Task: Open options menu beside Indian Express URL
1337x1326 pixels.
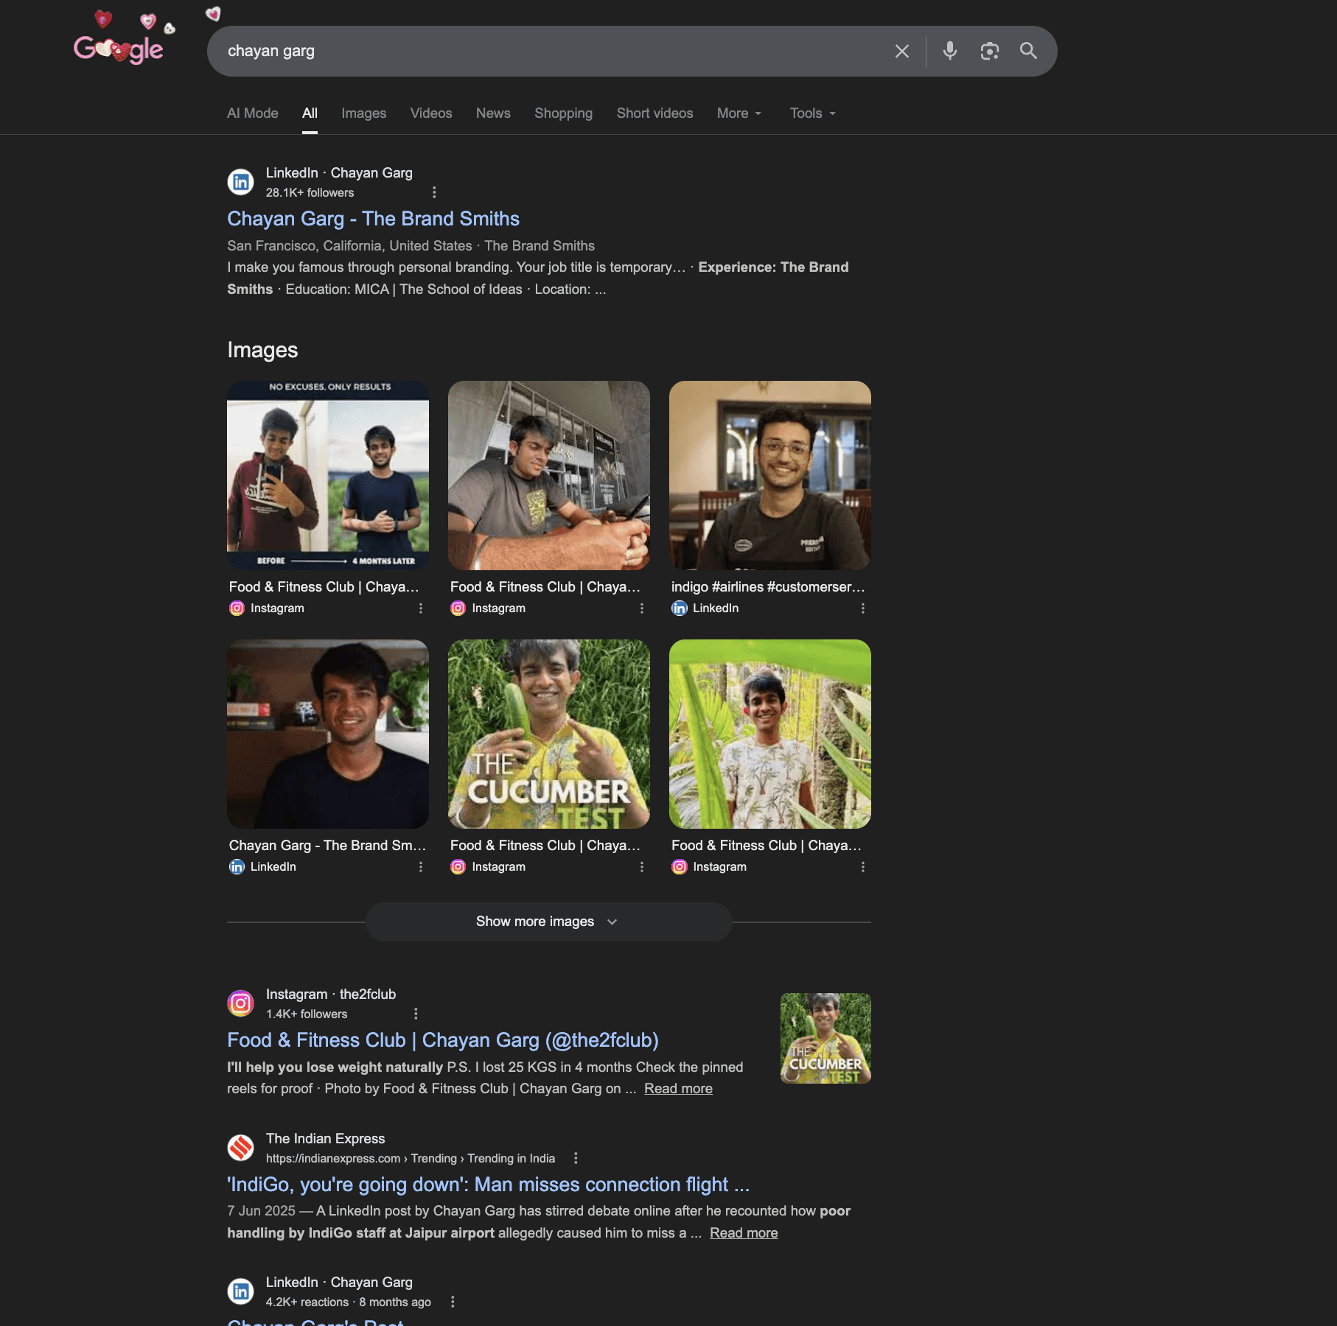Action: click(x=576, y=1158)
